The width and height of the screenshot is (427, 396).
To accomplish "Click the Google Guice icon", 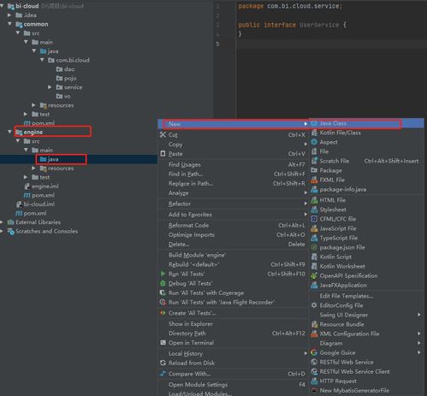I will click(x=314, y=352).
